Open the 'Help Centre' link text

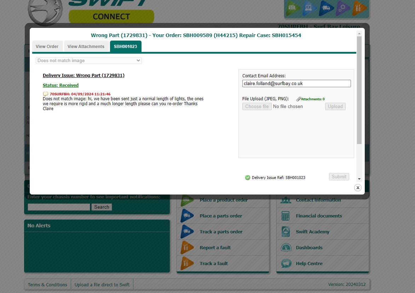click(x=309, y=263)
